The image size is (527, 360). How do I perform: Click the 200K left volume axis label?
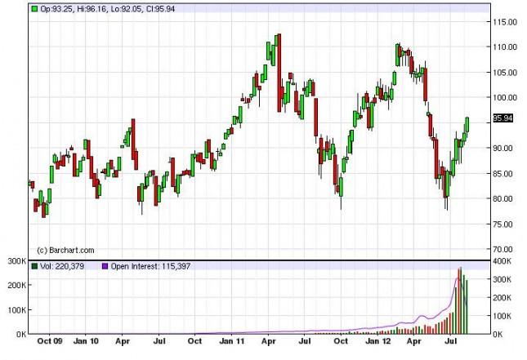click(x=17, y=285)
